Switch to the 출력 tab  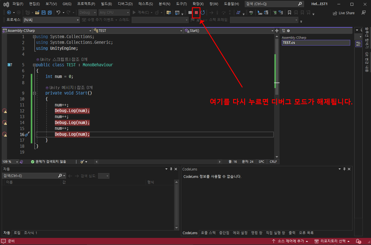(292, 233)
